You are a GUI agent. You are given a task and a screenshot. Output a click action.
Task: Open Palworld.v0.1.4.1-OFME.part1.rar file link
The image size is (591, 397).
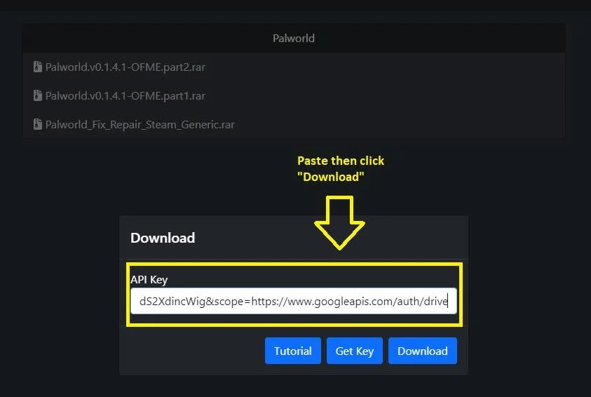point(125,96)
